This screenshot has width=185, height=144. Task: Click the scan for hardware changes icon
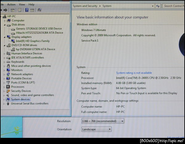click(x=39, y=10)
